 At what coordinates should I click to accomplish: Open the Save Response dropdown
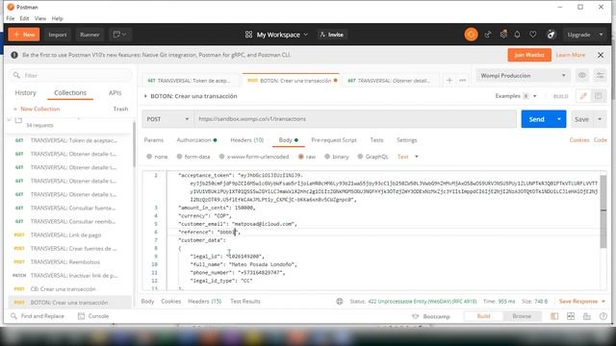pos(581,301)
